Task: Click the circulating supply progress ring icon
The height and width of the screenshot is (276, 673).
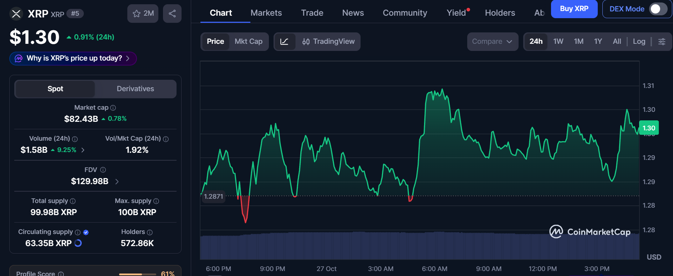Action: pyautogui.click(x=78, y=243)
